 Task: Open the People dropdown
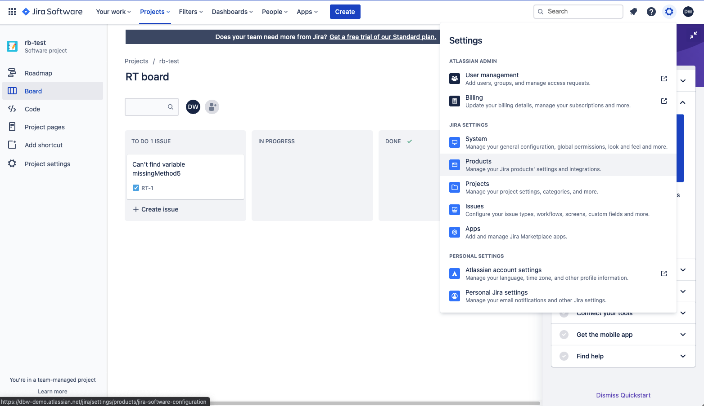tap(275, 12)
